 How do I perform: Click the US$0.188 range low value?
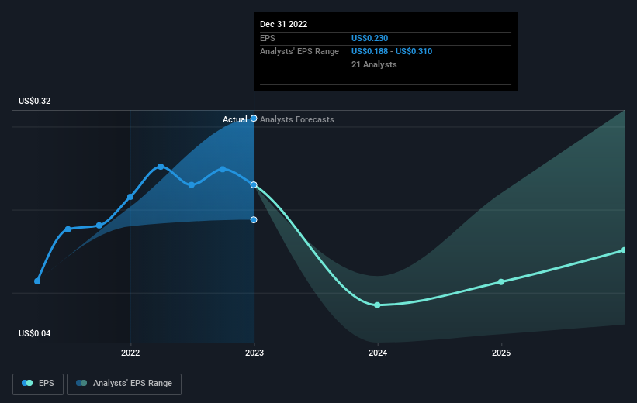(369, 52)
